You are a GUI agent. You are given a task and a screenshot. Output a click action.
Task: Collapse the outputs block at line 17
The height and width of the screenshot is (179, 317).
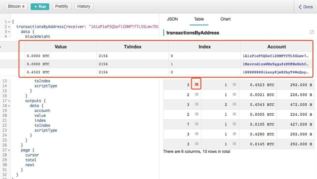9,101
